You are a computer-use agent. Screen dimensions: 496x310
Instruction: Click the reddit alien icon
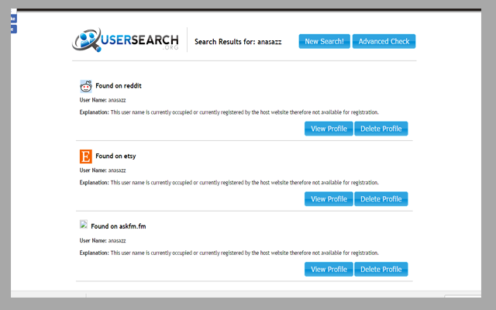tap(86, 86)
